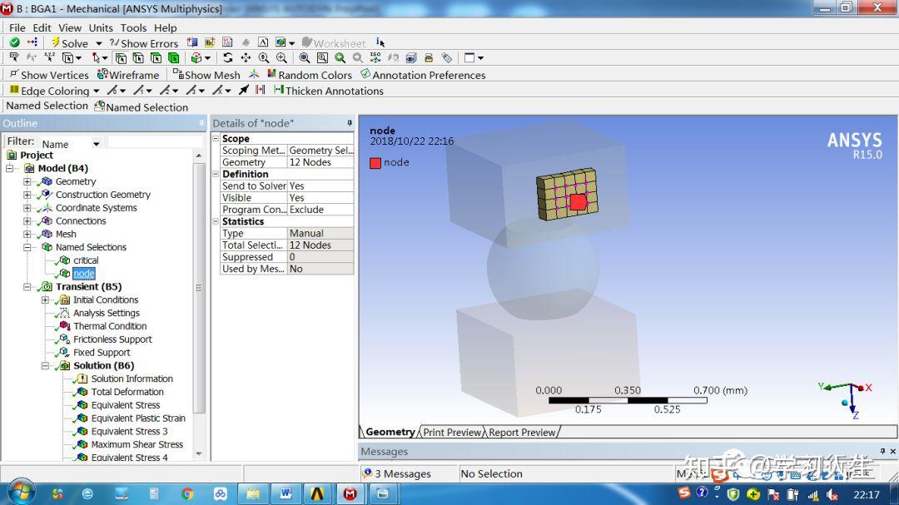Click the Solve lightning icon

pyautogui.click(x=56, y=42)
